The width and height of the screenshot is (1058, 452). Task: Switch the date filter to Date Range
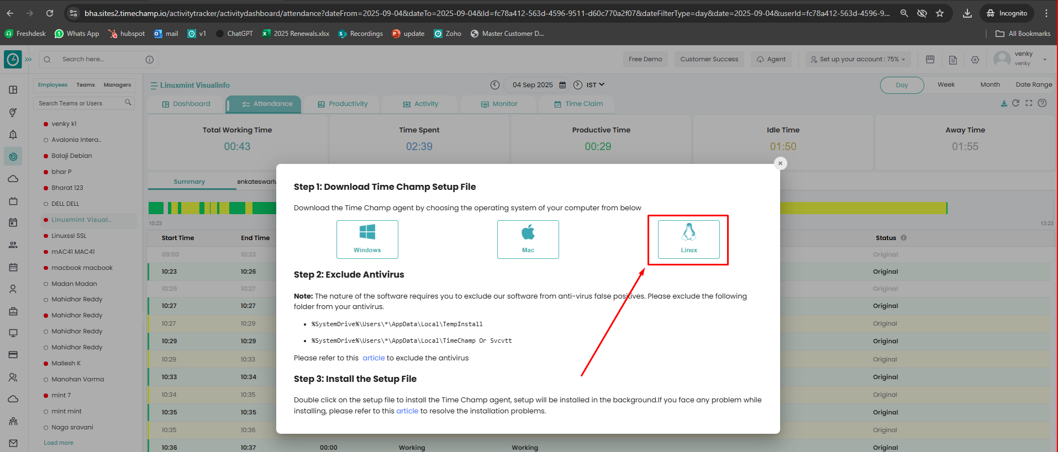point(1034,85)
